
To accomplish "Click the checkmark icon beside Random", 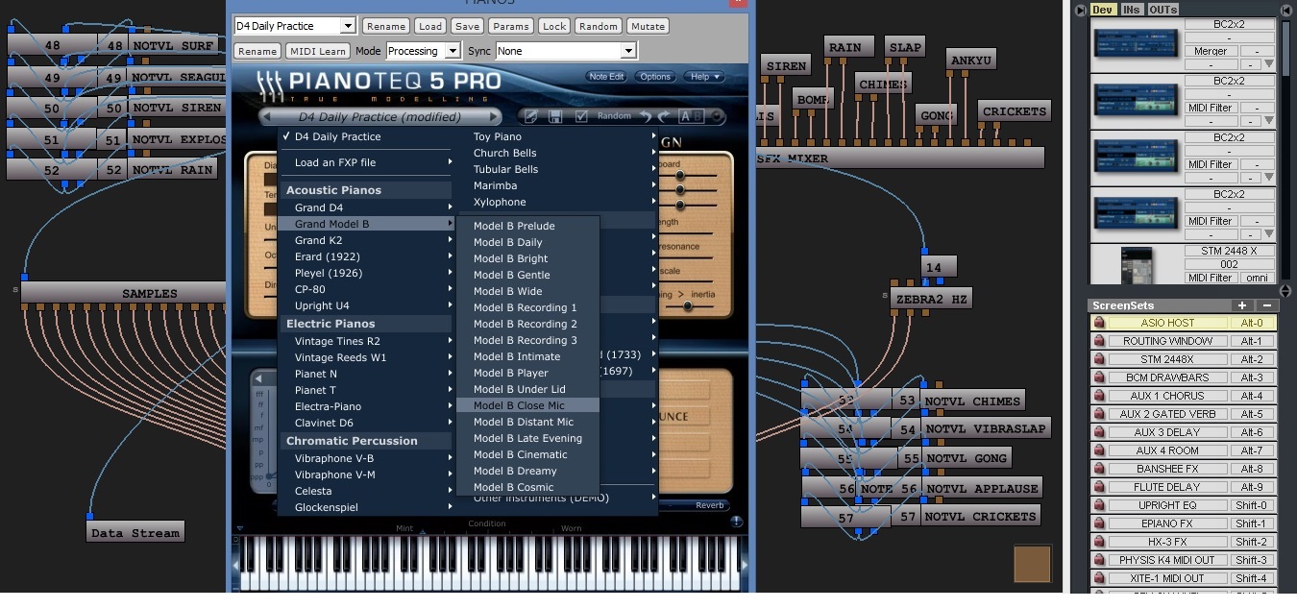I will (x=581, y=116).
